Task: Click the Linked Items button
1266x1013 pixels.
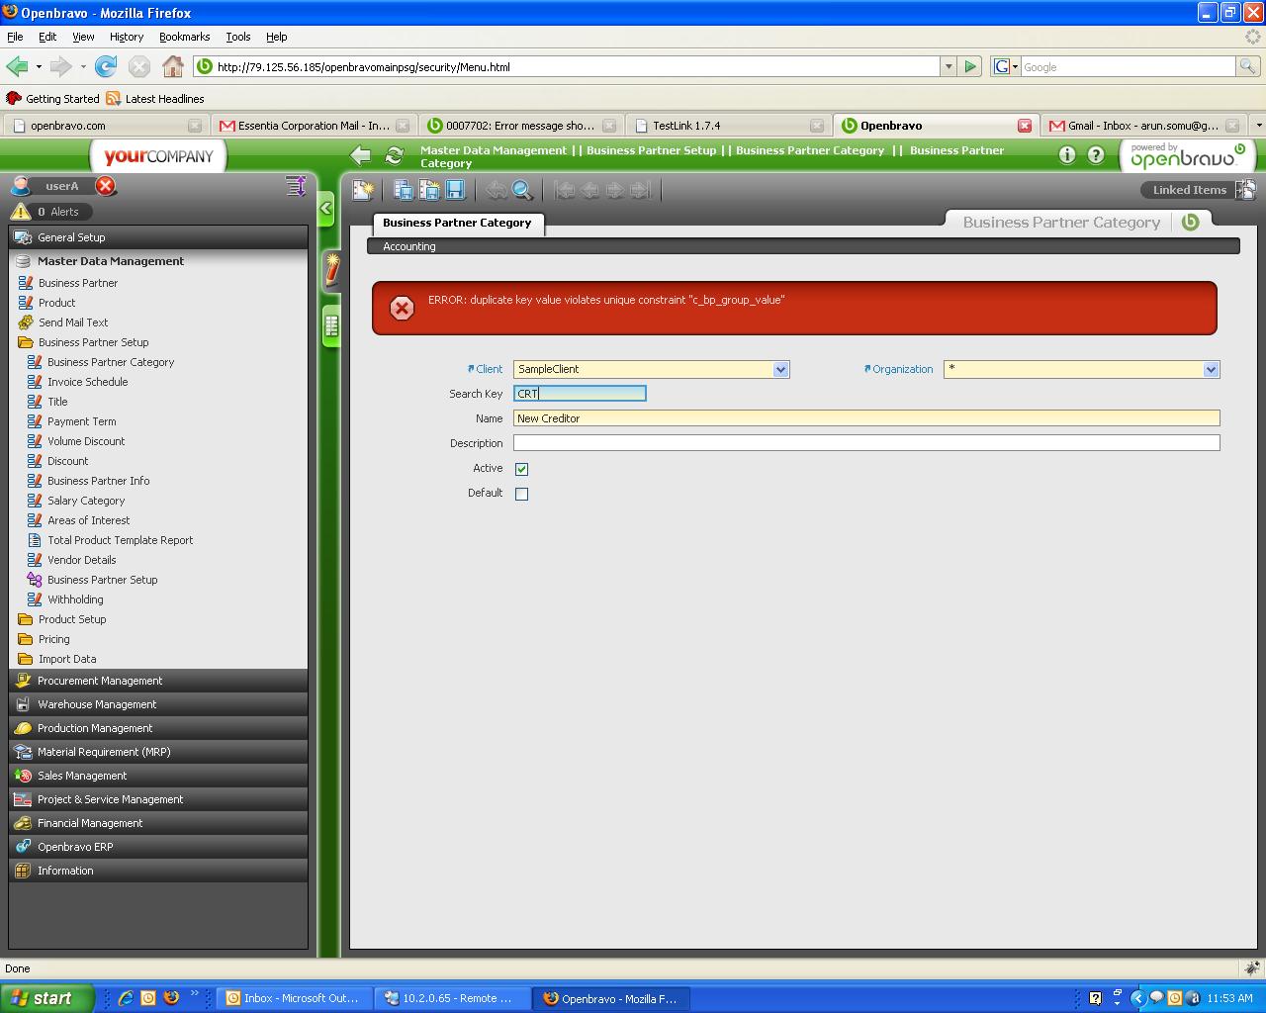Action: pyautogui.click(x=1197, y=190)
